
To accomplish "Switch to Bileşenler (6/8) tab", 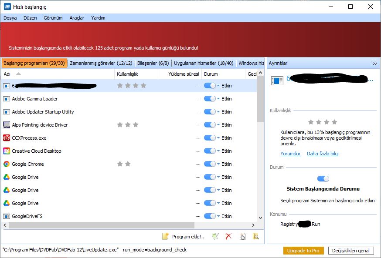I will 153,63.
